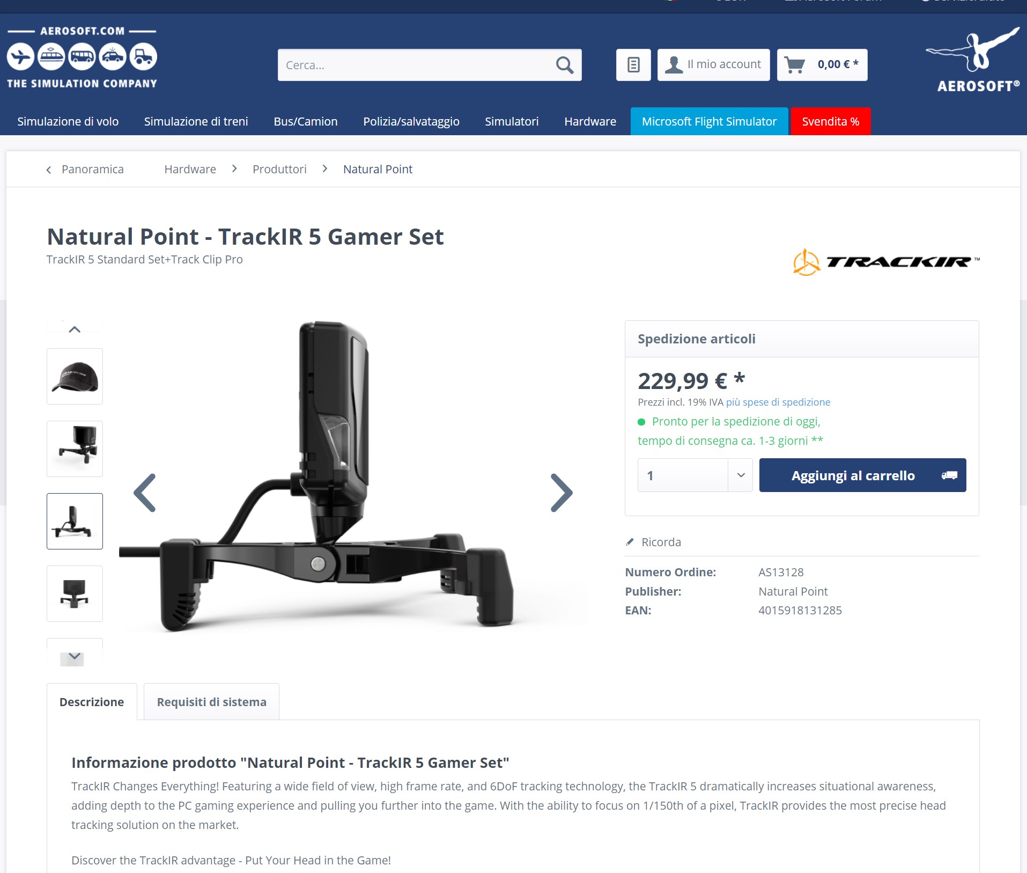
Task: Click the search magnifier icon
Action: click(x=564, y=65)
